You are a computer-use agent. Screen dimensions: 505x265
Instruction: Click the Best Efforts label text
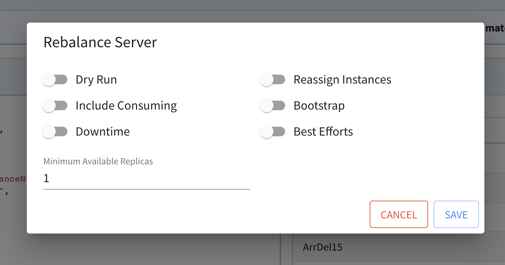coord(323,132)
